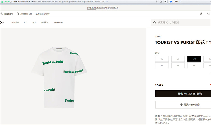This screenshot has width=211, height=125.
Task: Click the help question mark icon
Action: point(2,14)
